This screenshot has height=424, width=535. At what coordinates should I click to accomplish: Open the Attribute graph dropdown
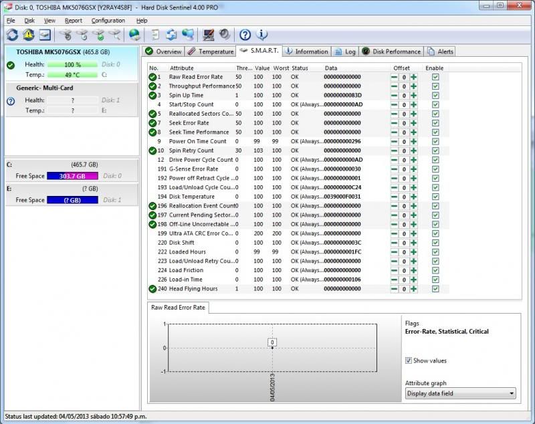[x=461, y=393]
